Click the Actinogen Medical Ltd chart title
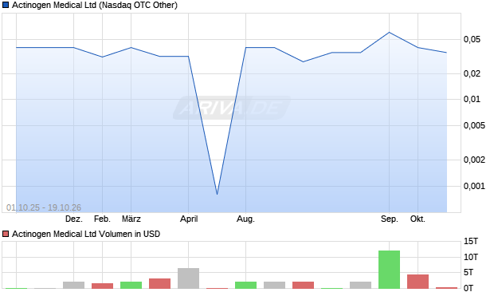The image size is (494, 296). click(x=95, y=5)
